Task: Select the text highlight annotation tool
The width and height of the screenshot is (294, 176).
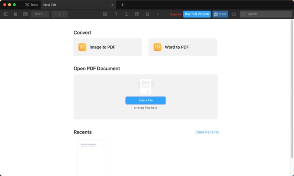Action: coord(105,14)
